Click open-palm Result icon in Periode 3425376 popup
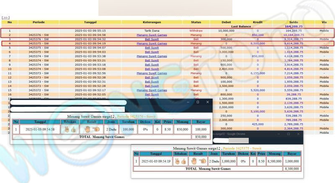Image resolution: width=335 pixels, height=183 pixels. tap(88, 129)
